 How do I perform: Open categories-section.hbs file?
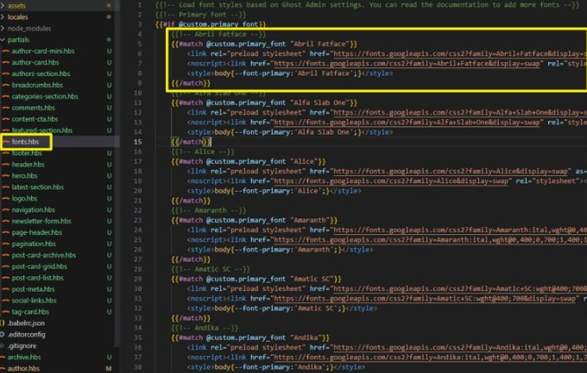45,96
